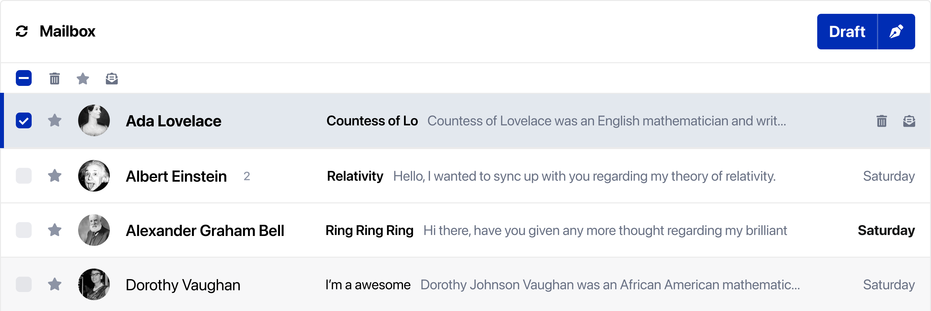Delete selected emails using toolbar trash icon
The height and width of the screenshot is (311, 931).
(x=54, y=78)
